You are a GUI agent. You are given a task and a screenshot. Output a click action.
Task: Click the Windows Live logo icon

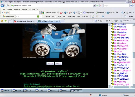pos(4,16)
